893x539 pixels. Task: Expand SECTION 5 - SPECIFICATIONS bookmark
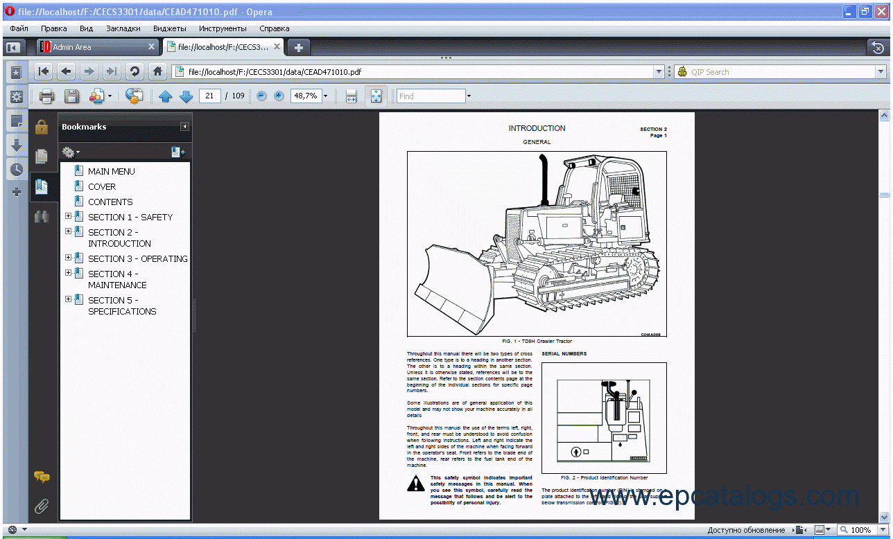[x=68, y=299]
